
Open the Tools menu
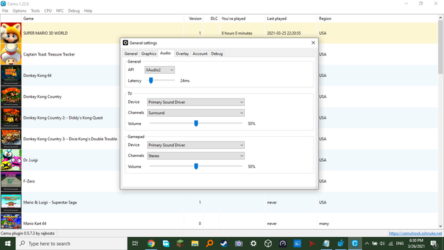pyautogui.click(x=35, y=11)
